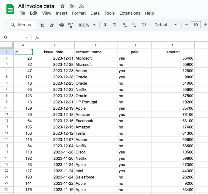Select column E header
This screenshot has width=208, height=194.
click(173, 45)
